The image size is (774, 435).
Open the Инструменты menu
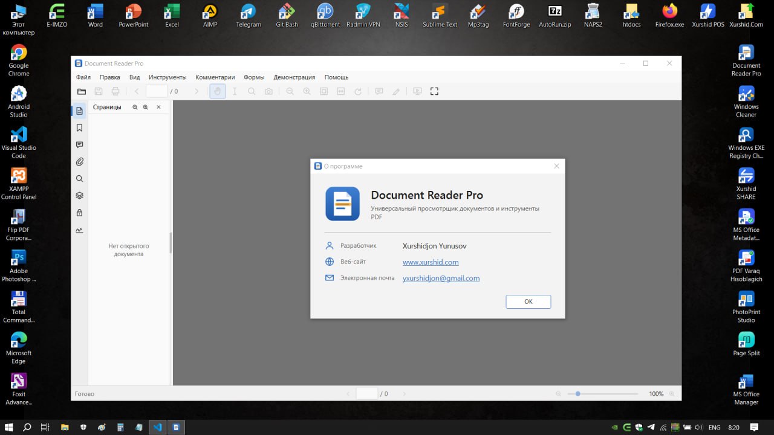click(167, 77)
